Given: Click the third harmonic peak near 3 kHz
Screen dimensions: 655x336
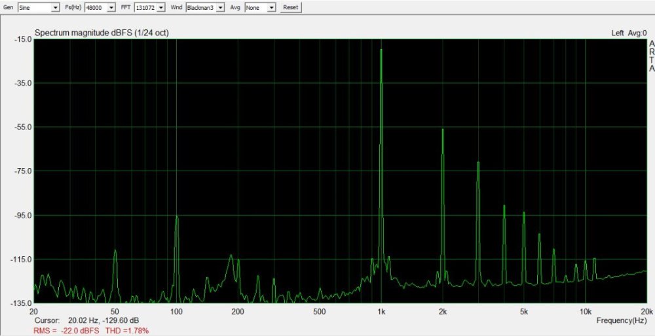Looking at the screenshot, I should coord(478,163).
